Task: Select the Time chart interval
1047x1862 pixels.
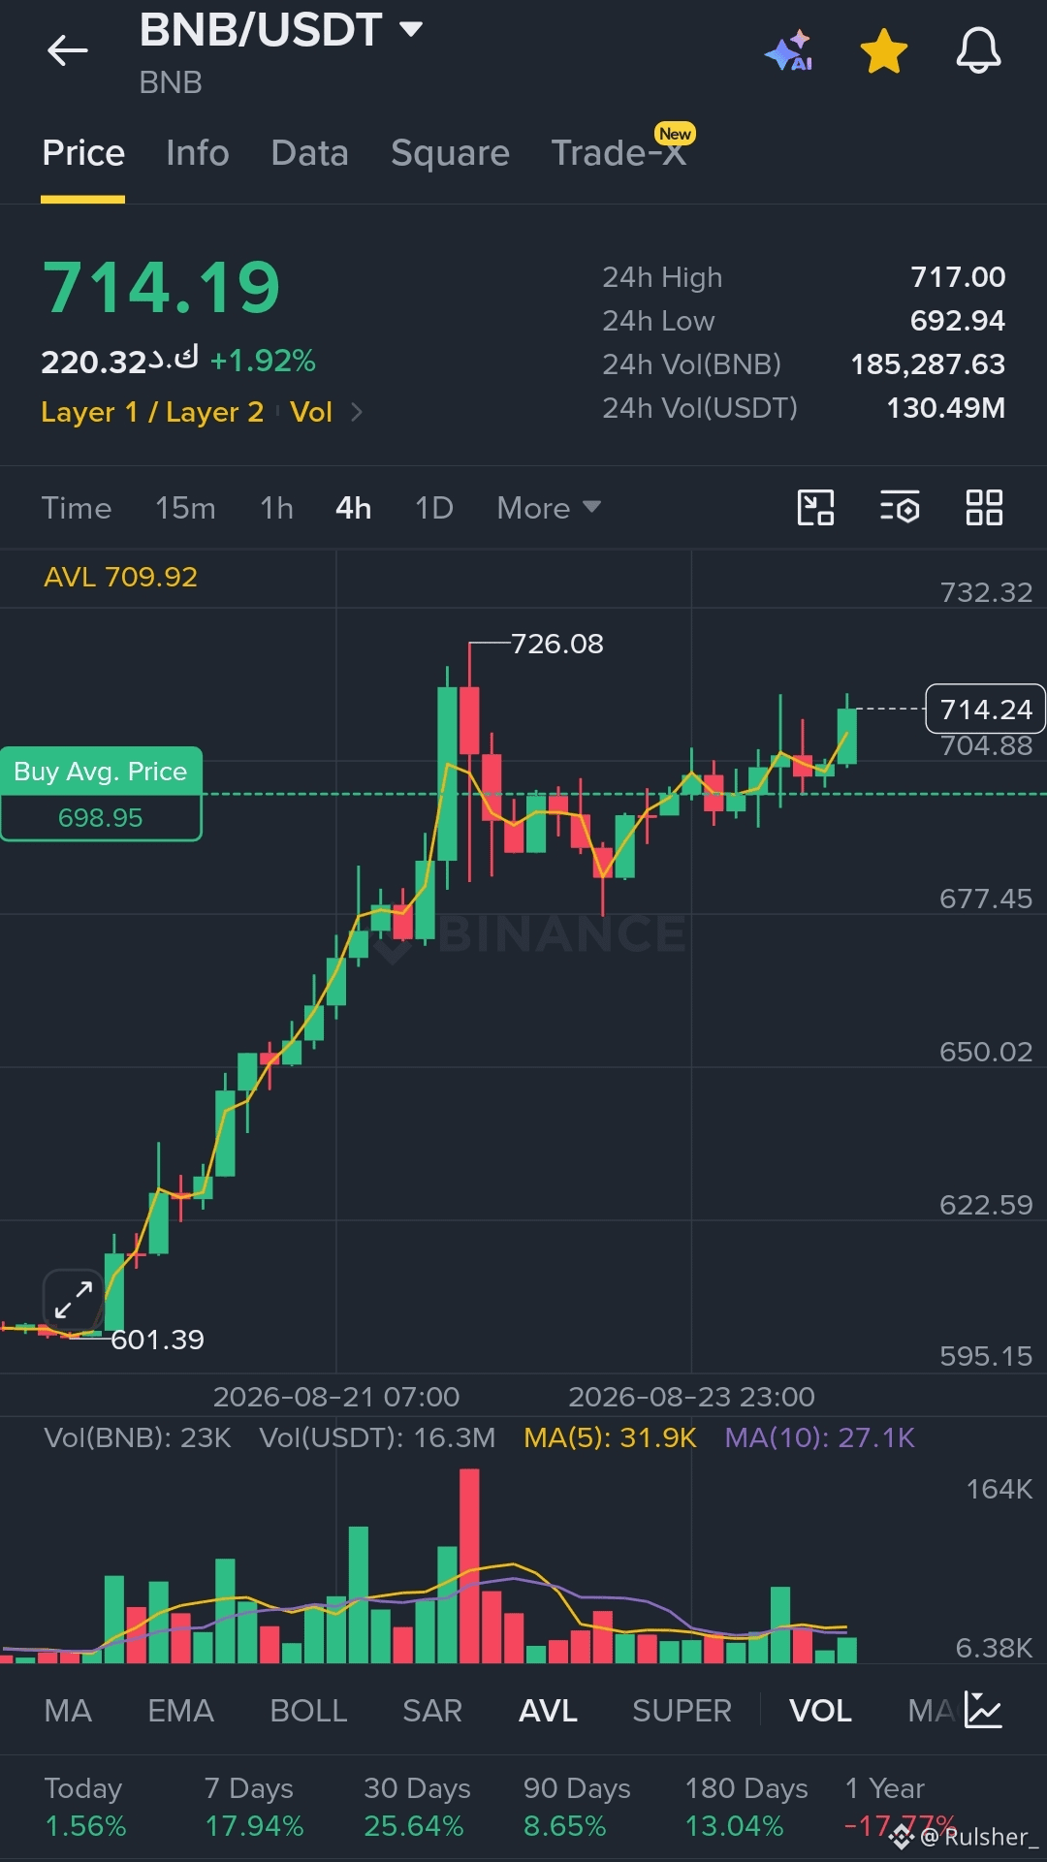Action: [x=77, y=508]
